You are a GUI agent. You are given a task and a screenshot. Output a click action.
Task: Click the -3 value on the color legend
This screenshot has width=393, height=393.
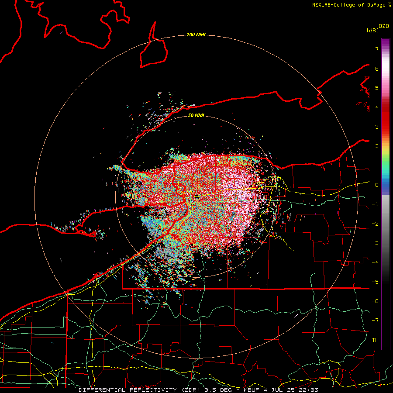[375, 243]
